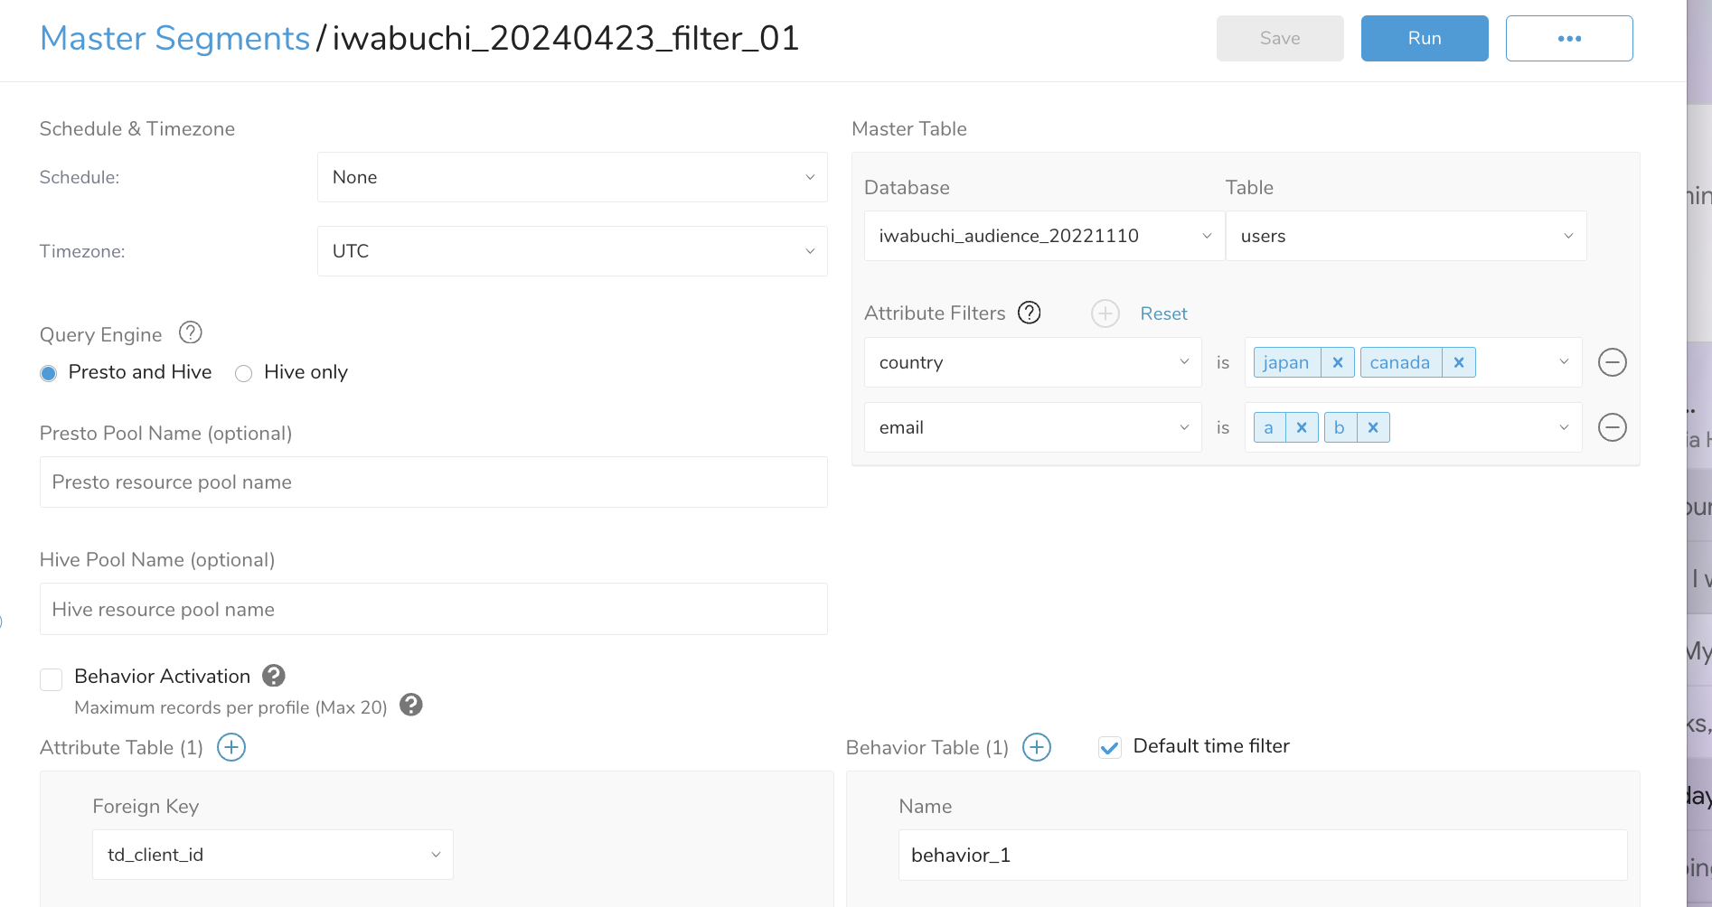Image resolution: width=1712 pixels, height=907 pixels.
Task: Add a new Attribute Table
Action: [x=231, y=747]
